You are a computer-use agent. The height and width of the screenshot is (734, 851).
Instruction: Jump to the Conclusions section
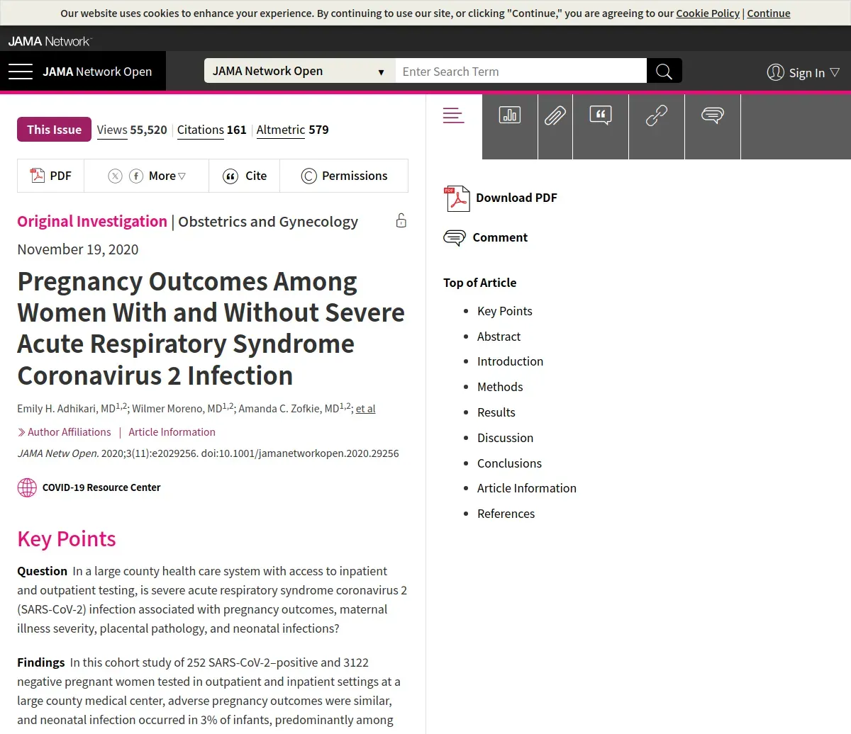[x=509, y=463]
